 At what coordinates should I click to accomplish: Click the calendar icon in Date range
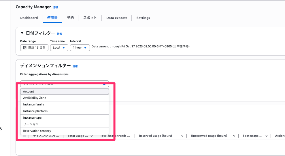25,48
